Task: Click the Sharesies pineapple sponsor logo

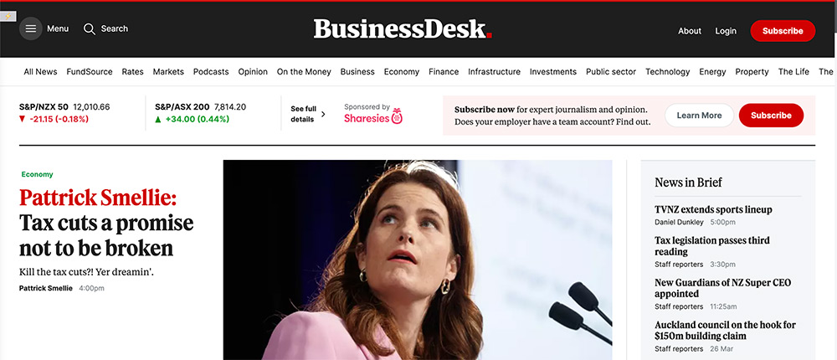Action: pos(397,116)
